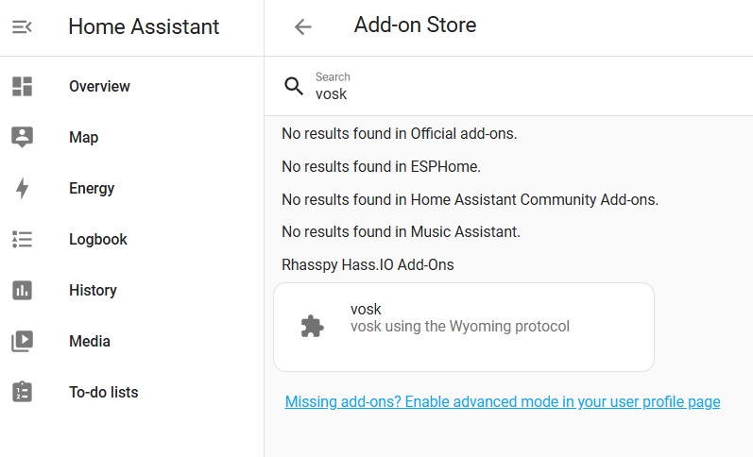Click the Overview dashboard icon
Screen dimensions: 753x457
tap(22, 87)
